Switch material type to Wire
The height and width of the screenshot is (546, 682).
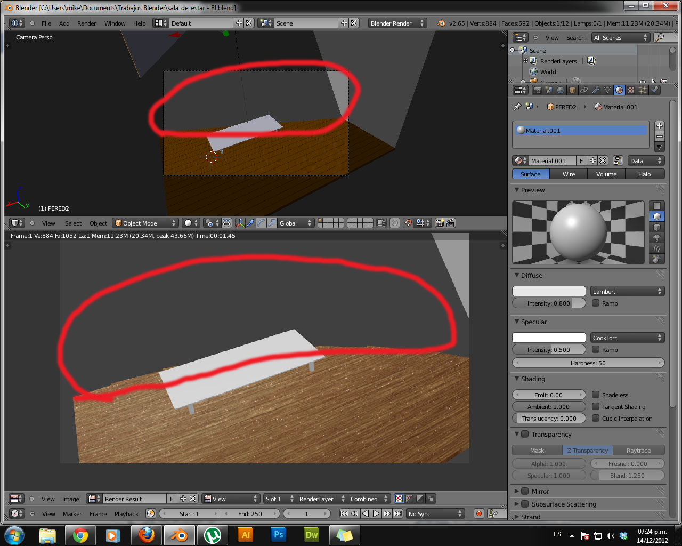click(569, 174)
